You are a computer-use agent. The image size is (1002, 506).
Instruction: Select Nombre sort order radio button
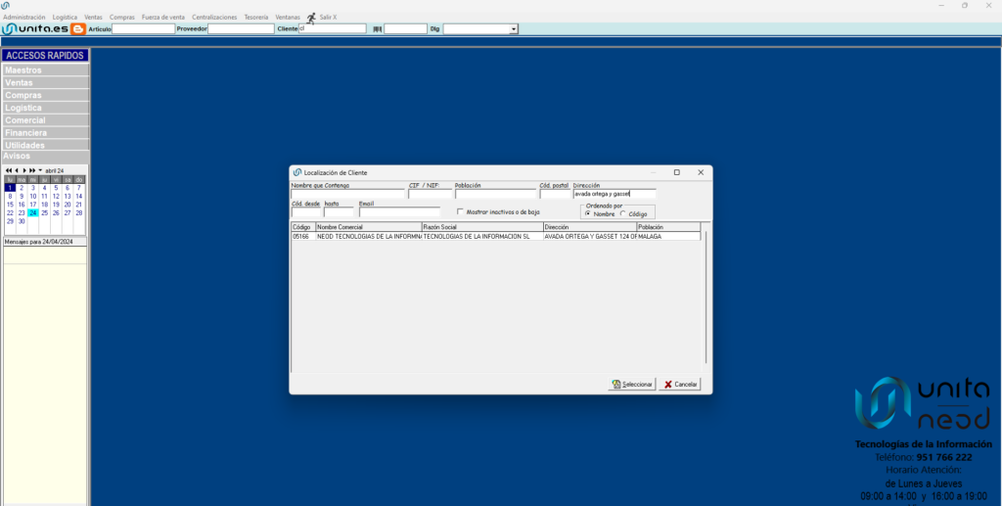587,213
